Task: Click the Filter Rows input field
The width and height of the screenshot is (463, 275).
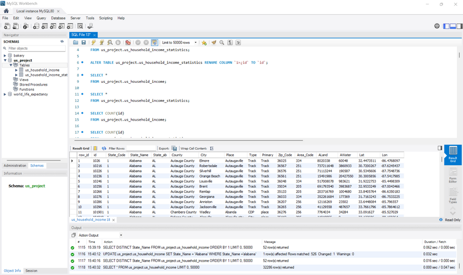Action: 141,148
